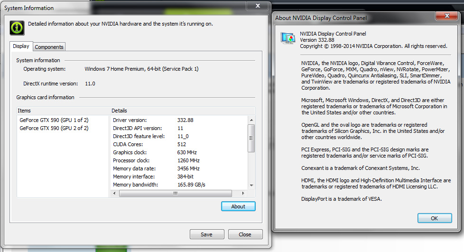Click the Graphics clock 630 MHz value
The height and width of the screenshot is (252, 464).
187,152
